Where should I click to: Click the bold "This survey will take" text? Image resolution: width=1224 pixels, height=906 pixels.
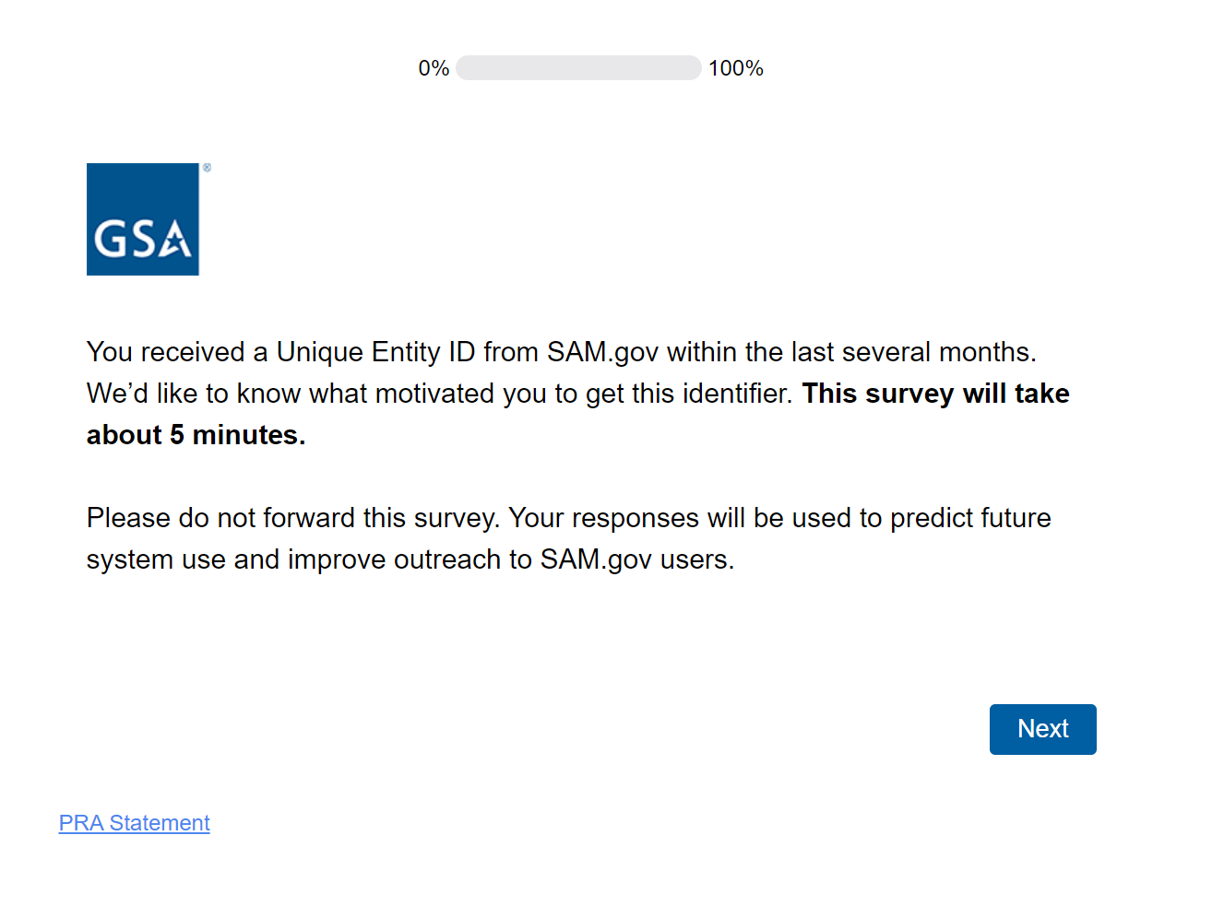(935, 394)
